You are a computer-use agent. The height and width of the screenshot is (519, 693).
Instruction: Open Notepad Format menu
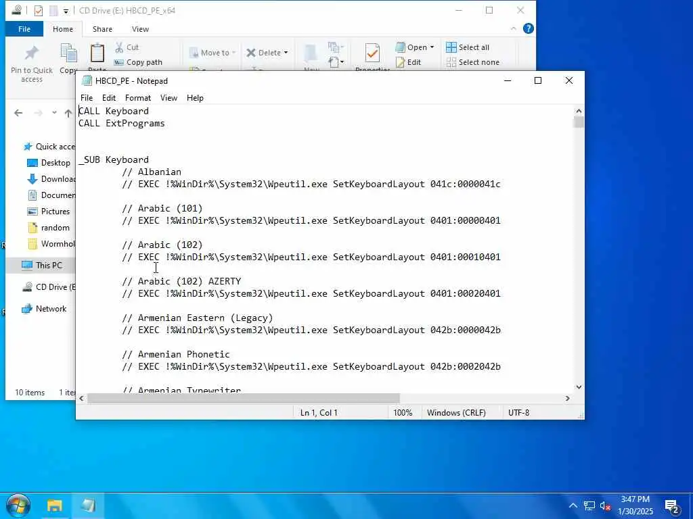pos(138,98)
